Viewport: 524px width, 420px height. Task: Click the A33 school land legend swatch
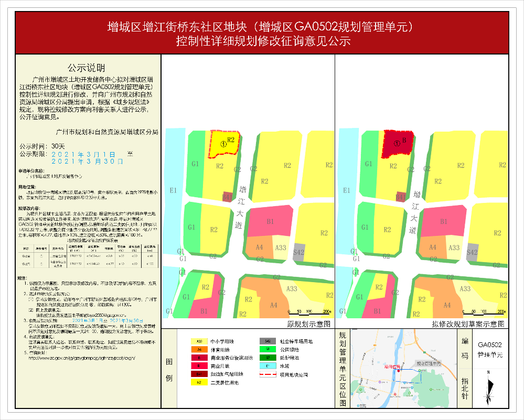[199, 341]
